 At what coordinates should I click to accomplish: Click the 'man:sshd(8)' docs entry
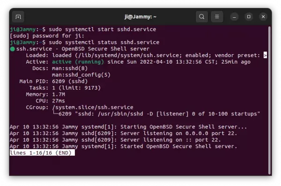tap(70, 68)
